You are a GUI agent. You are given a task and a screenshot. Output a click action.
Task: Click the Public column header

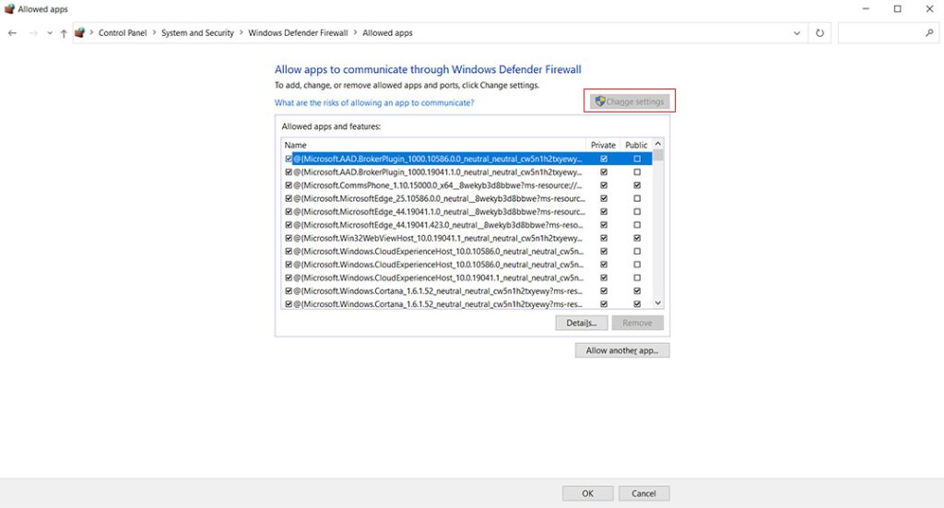636,145
